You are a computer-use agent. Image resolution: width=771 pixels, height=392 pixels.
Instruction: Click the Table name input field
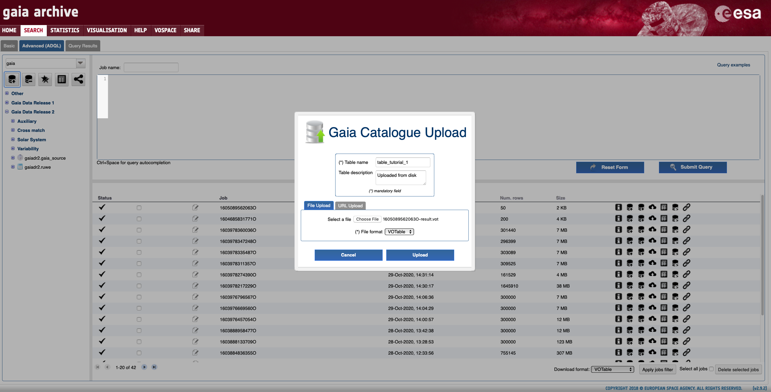click(403, 162)
